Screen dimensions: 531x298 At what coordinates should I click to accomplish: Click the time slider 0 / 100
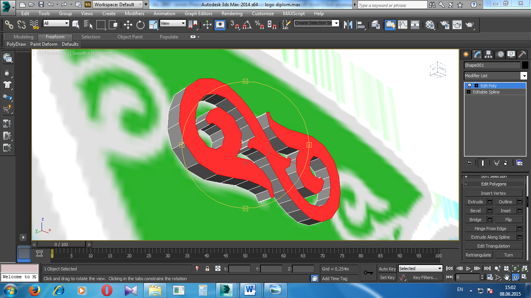point(61,244)
